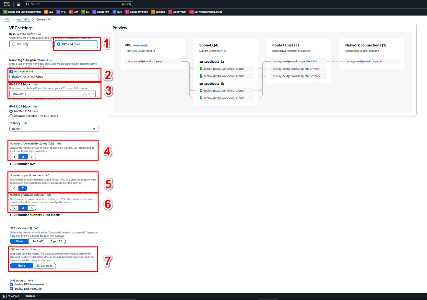Screen dimensions: 427x300
Task: Click Show details in VPC preview
Action: [x=140, y=45]
